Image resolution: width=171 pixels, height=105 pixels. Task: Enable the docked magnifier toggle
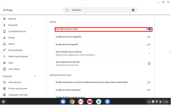click(x=148, y=44)
